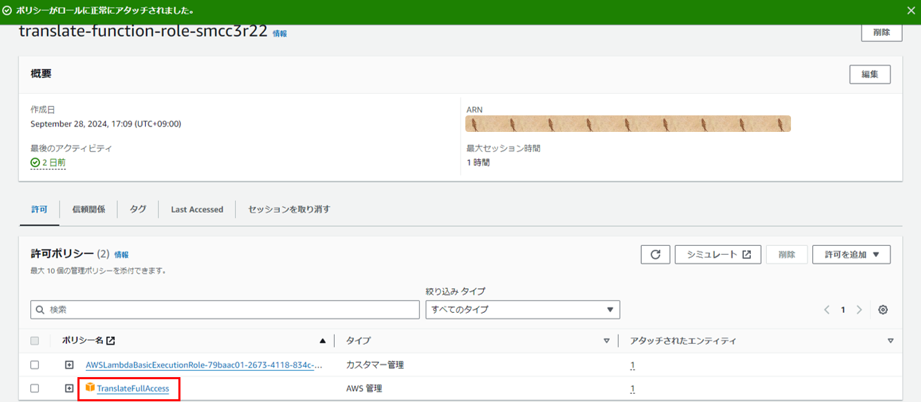The image size is (921, 402).
Task: Open the セッションを取り消す tab
Action: (x=289, y=209)
